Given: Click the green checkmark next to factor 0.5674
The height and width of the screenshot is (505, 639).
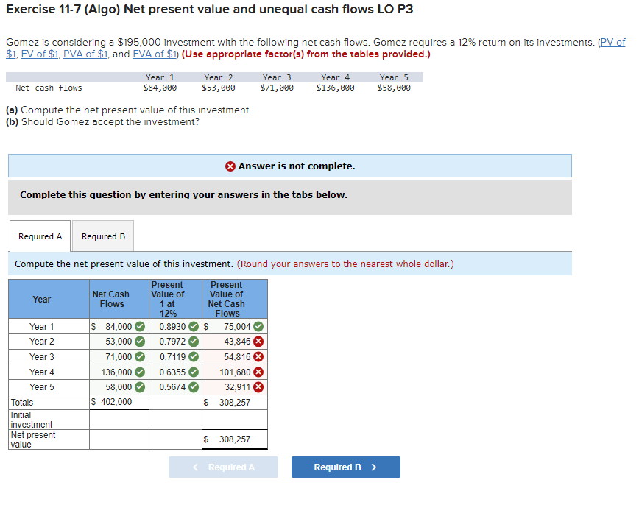Looking at the screenshot, I should pyautogui.click(x=194, y=386).
